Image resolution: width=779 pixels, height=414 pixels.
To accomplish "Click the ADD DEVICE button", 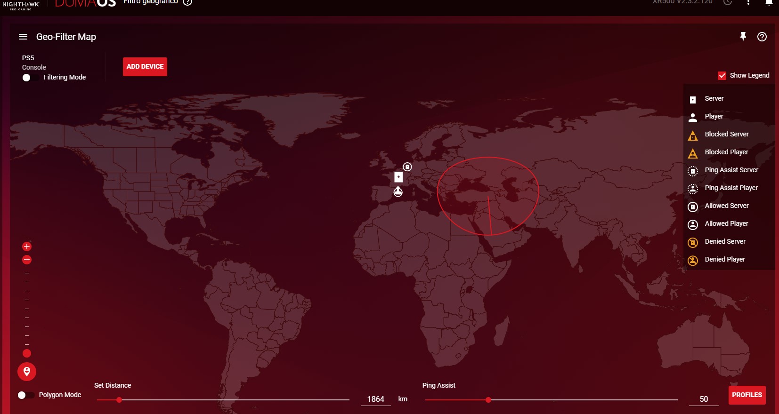I will tap(145, 67).
